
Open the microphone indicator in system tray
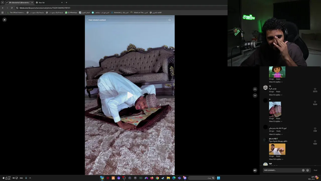(26, 178)
